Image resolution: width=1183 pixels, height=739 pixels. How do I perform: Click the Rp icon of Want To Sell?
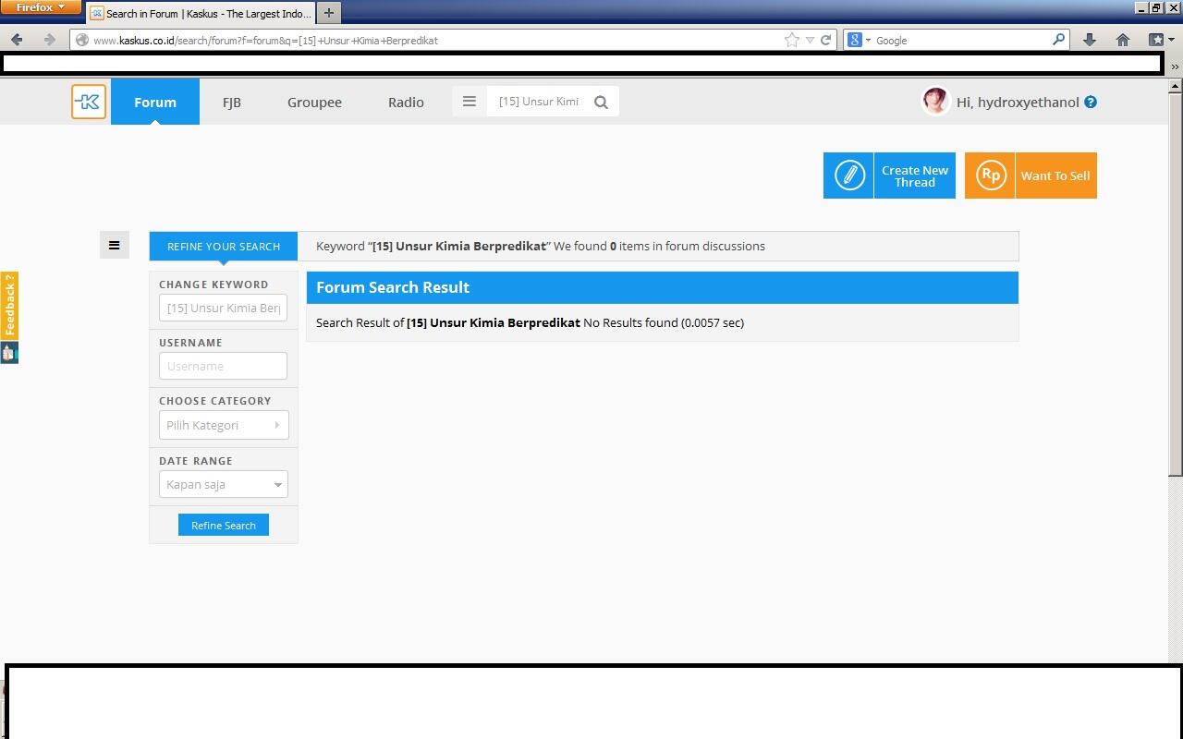click(x=990, y=176)
